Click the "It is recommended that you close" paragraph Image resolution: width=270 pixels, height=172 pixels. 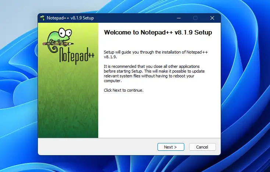coord(154,73)
